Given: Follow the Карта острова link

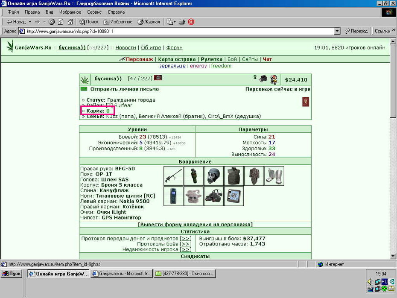Looking at the screenshot, I should pos(177,59).
